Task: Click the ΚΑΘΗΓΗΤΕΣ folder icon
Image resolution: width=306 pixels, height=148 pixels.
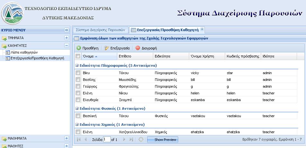Action: [x=4, y=46]
